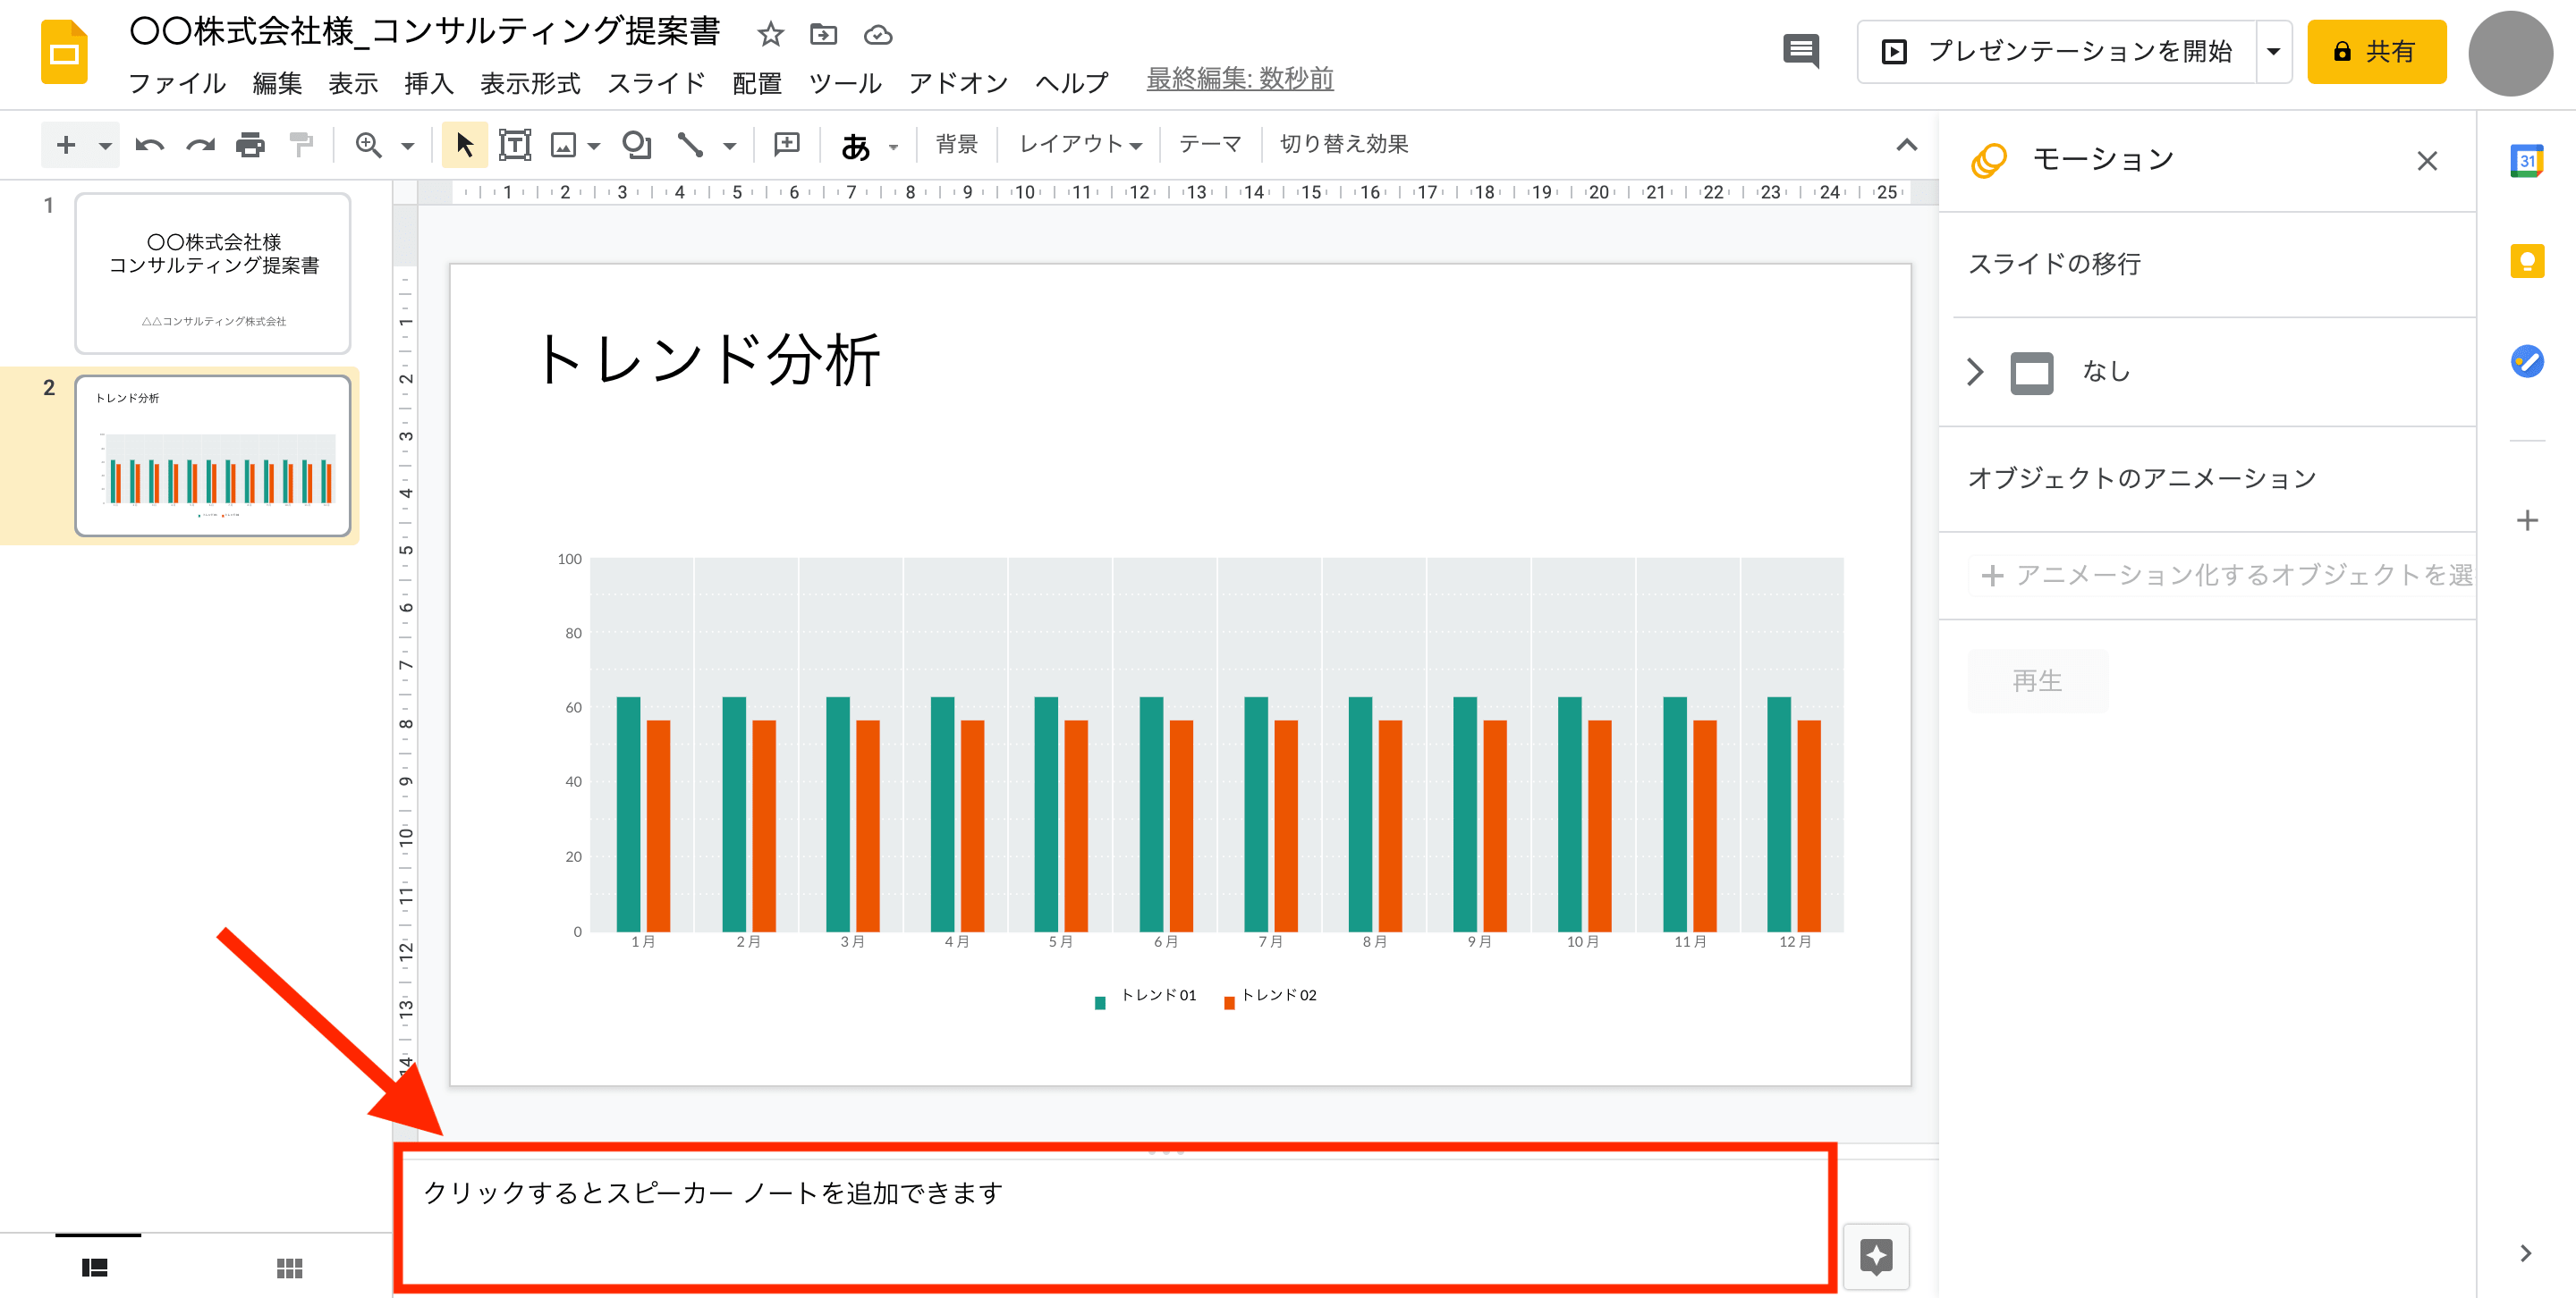Image resolution: width=2576 pixels, height=1298 pixels.
Task: Select slide 2 トレンド分析 thumbnail
Action: pos(213,456)
